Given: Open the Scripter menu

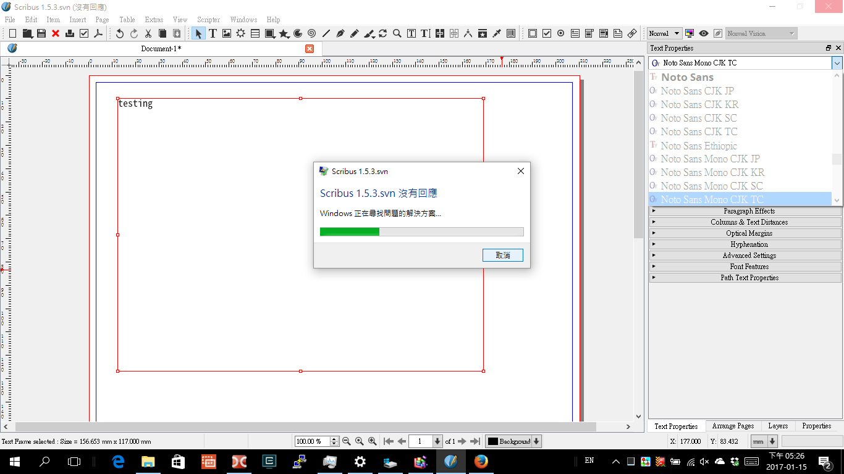Looking at the screenshot, I should [x=208, y=20].
